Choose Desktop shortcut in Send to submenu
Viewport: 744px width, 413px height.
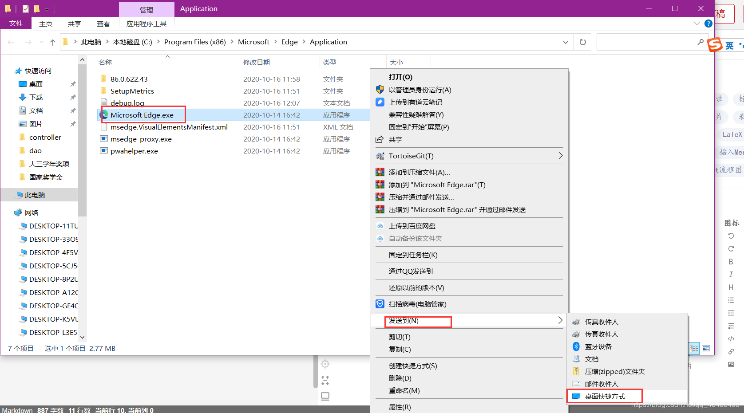[627, 396]
